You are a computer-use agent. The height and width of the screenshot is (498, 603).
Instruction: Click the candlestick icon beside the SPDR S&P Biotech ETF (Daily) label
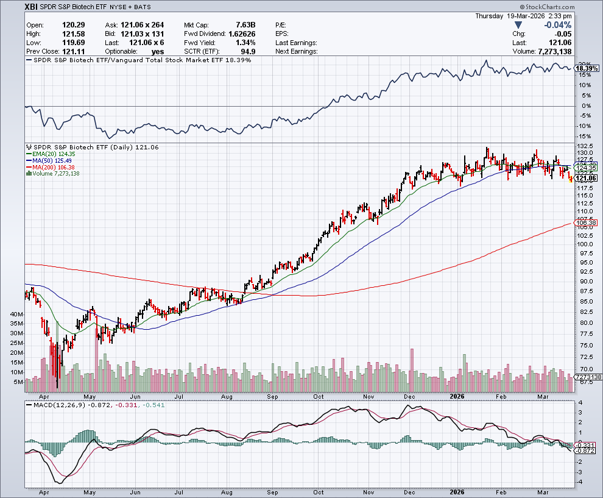[x=27, y=148]
